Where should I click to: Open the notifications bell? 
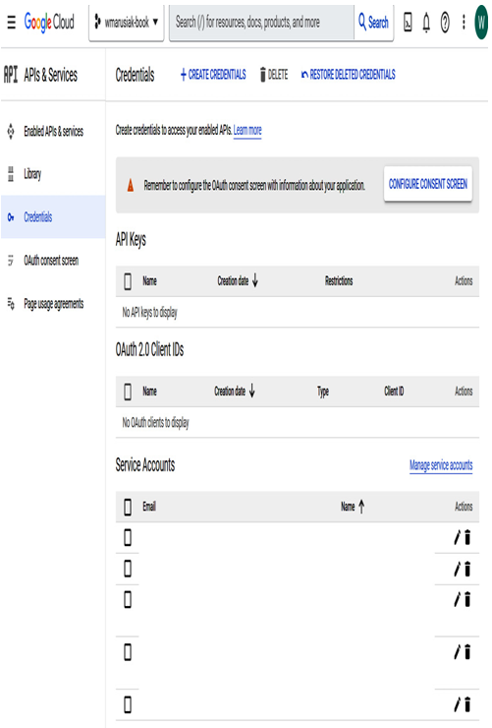click(x=426, y=22)
